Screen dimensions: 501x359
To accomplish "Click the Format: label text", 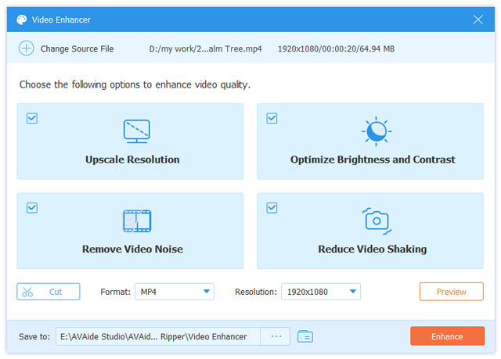I will pyautogui.click(x=115, y=292).
